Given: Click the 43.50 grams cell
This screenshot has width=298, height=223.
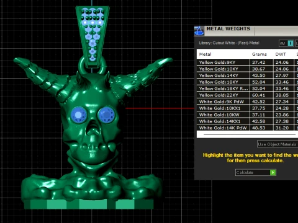Looking at the screenshot, I should tap(261, 76).
